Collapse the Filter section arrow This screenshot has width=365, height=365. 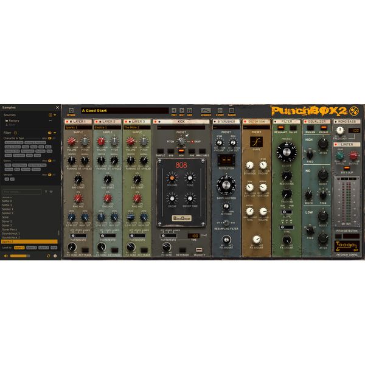pyautogui.click(x=55, y=133)
